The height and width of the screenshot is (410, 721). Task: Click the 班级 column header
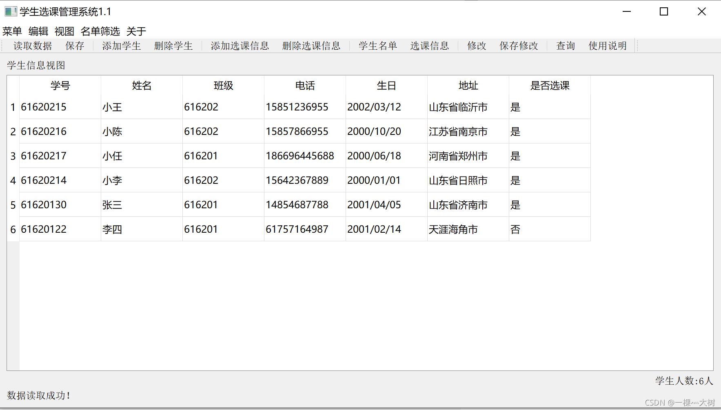(223, 86)
